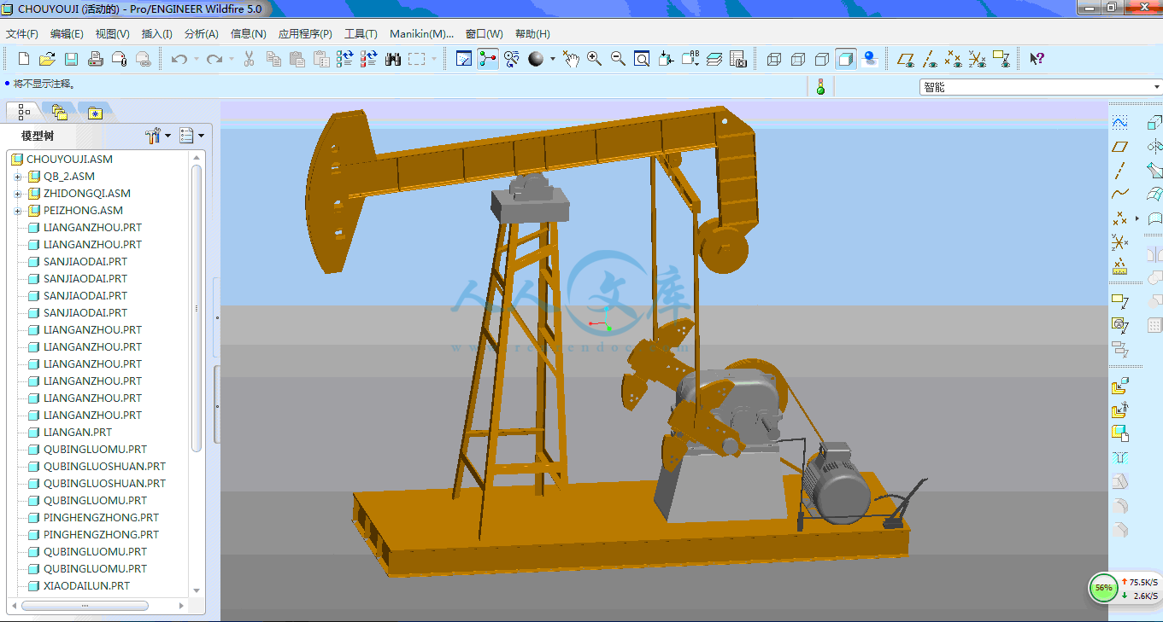
Task: Expand the QB_2.ASM tree node
Action: 17,177
